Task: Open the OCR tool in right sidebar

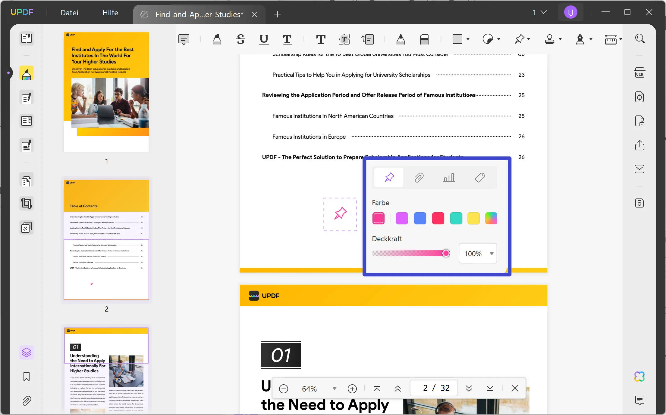Action: pyautogui.click(x=639, y=73)
